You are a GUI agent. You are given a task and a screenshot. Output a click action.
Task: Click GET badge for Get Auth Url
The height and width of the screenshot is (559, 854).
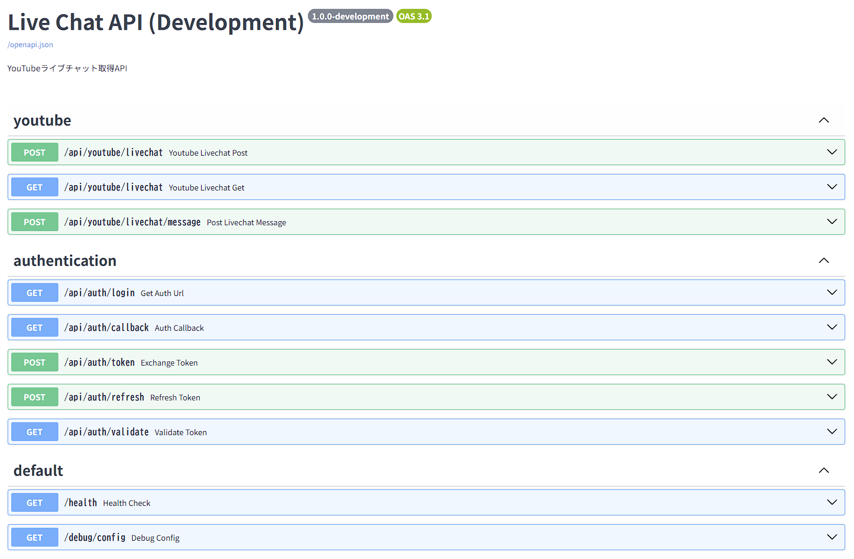tap(35, 292)
